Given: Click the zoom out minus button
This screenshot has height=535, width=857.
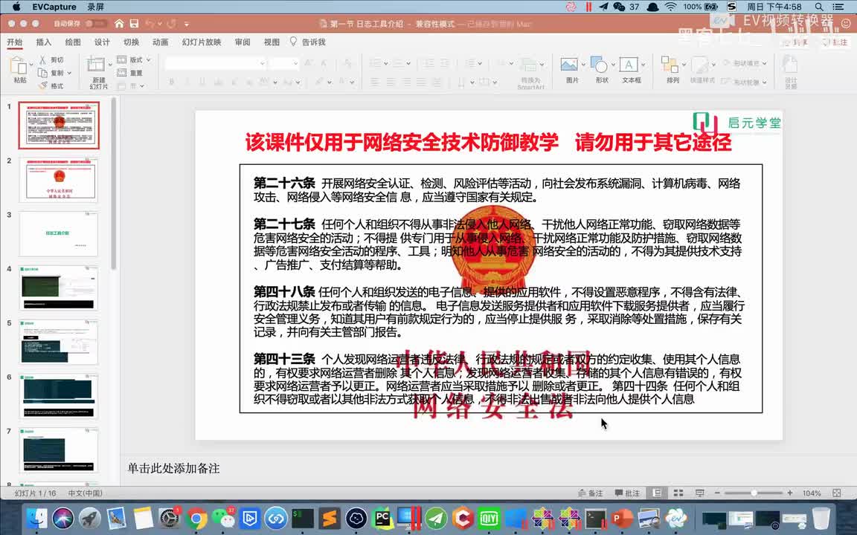Looking at the screenshot, I should (717, 493).
